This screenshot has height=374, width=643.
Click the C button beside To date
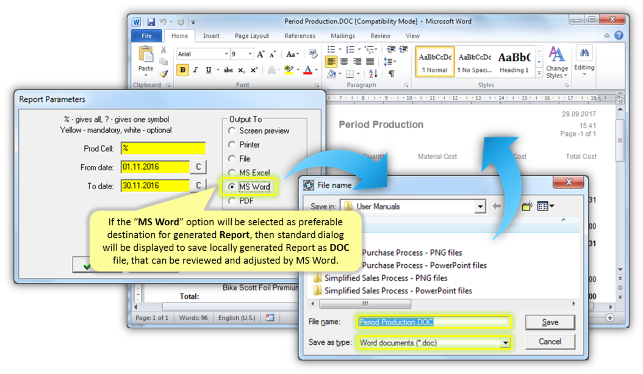[x=198, y=185]
